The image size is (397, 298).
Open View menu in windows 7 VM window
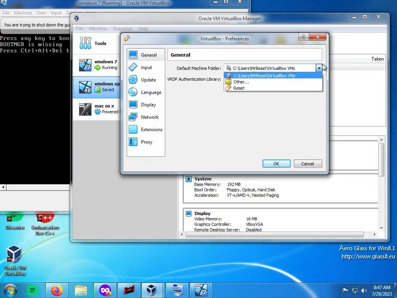[41, 13]
